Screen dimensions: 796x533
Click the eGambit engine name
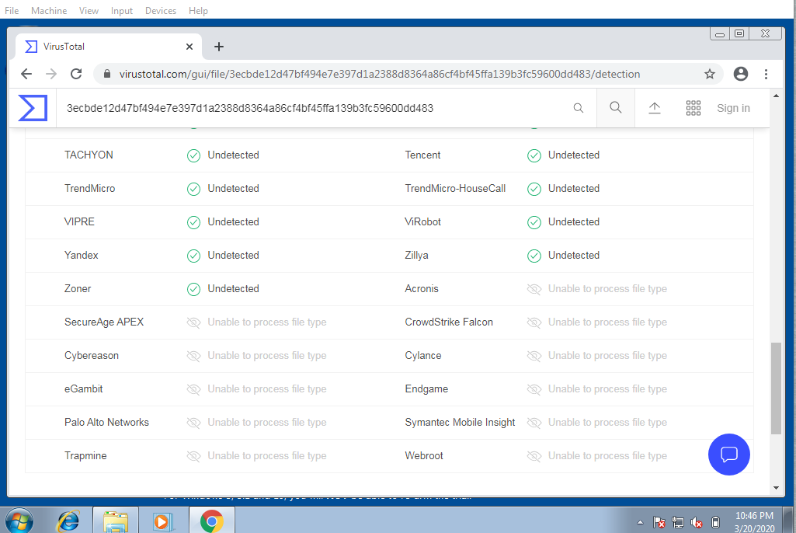point(83,389)
